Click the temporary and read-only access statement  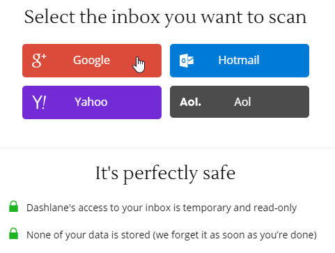click(162, 208)
